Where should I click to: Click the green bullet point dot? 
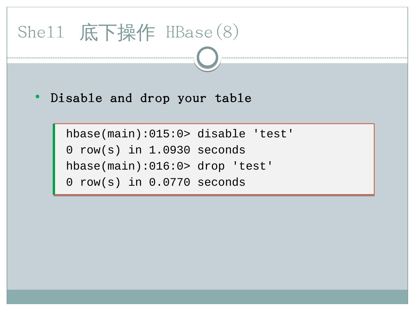click(x=37, y=97)
